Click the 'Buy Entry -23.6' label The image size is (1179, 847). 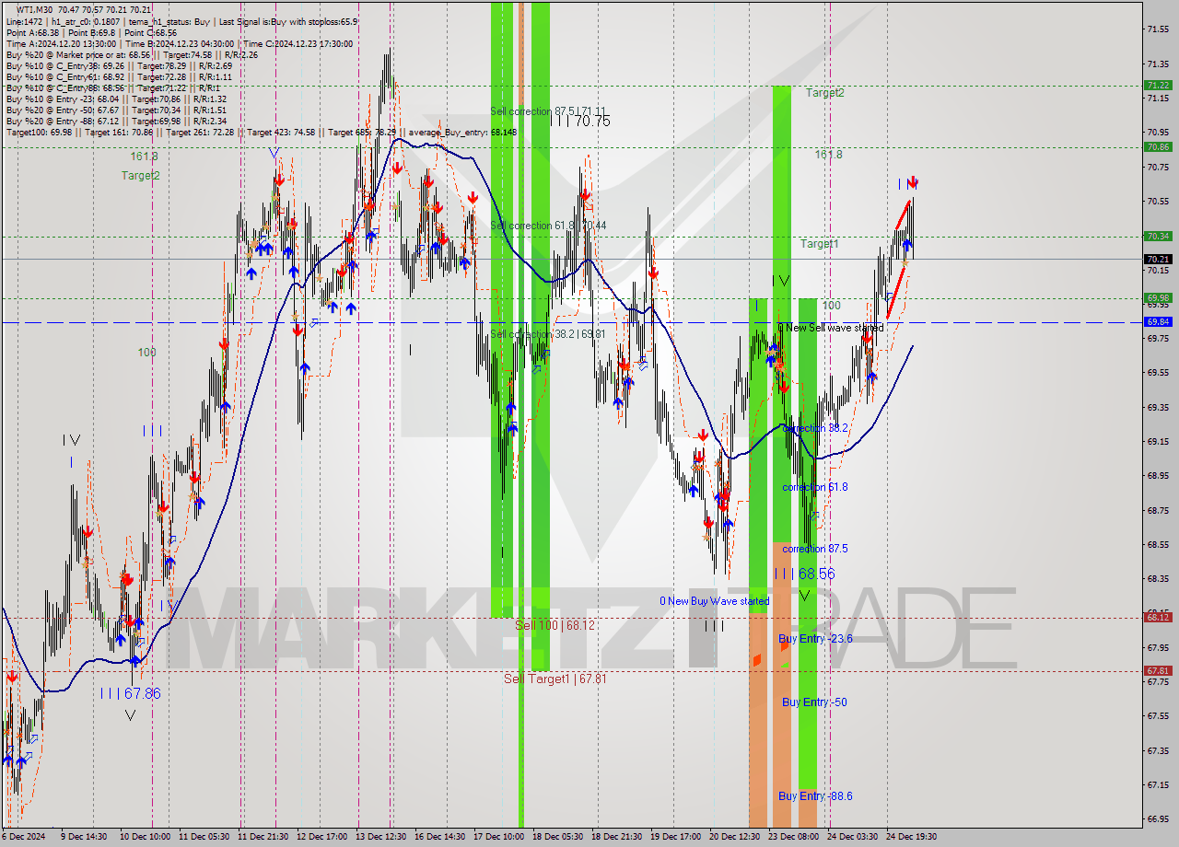click(x=815, y=639)
